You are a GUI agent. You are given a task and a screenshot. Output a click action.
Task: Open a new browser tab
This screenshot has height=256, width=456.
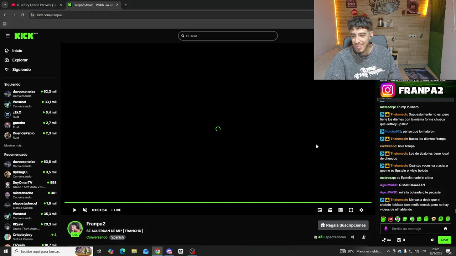[x=126, y=5]
